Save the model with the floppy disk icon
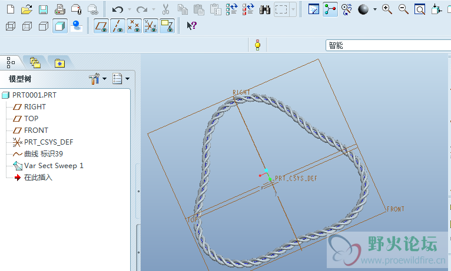The image size is (451, 271). [43, 9]
